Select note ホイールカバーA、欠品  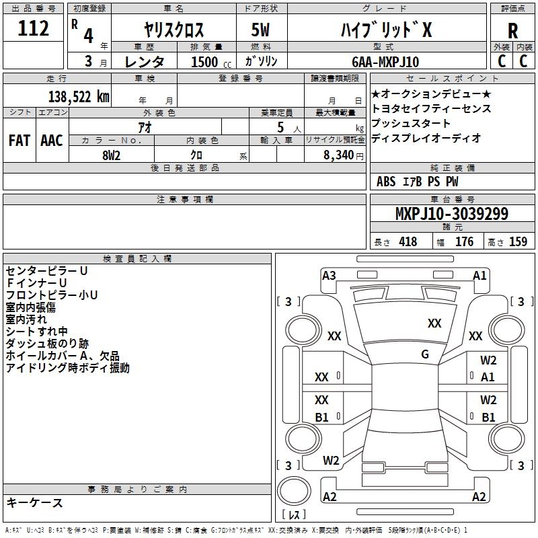(x=63, y=356)
